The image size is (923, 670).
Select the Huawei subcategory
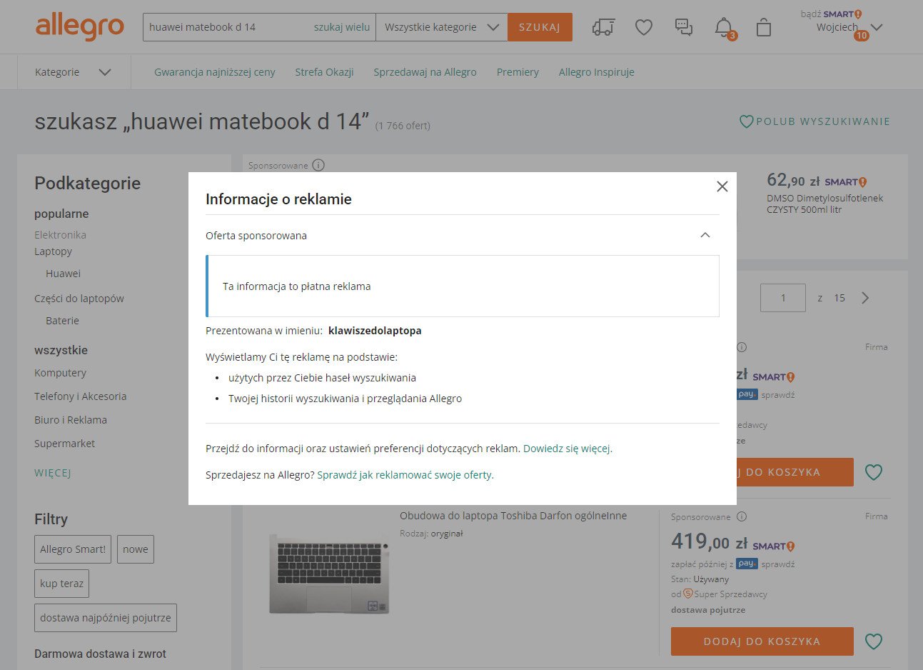click(x=63, y=274)
